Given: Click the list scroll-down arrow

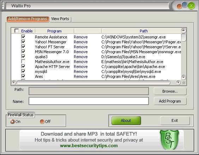Looking at the screenshot, I should point(183,77).
